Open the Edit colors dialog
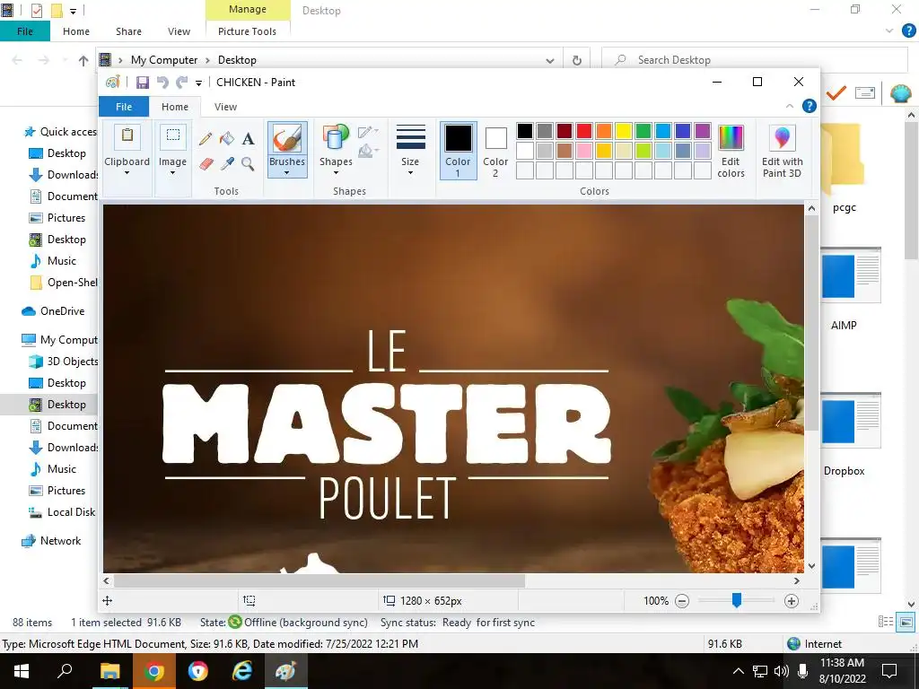 coord(731,151)
